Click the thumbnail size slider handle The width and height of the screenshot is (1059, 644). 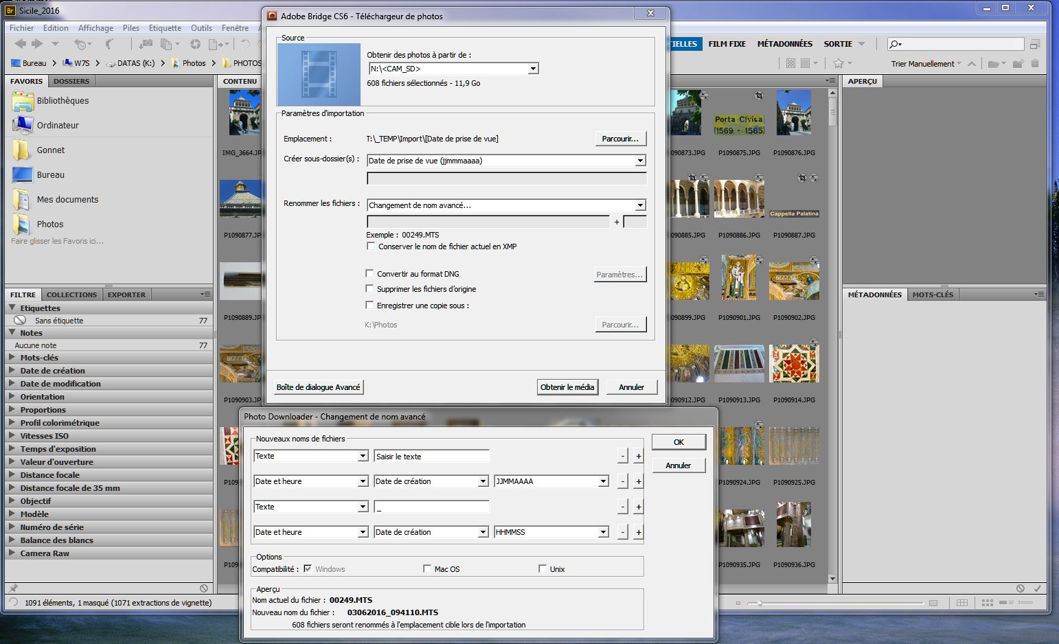pyautogui.click(x=758, y=603)
